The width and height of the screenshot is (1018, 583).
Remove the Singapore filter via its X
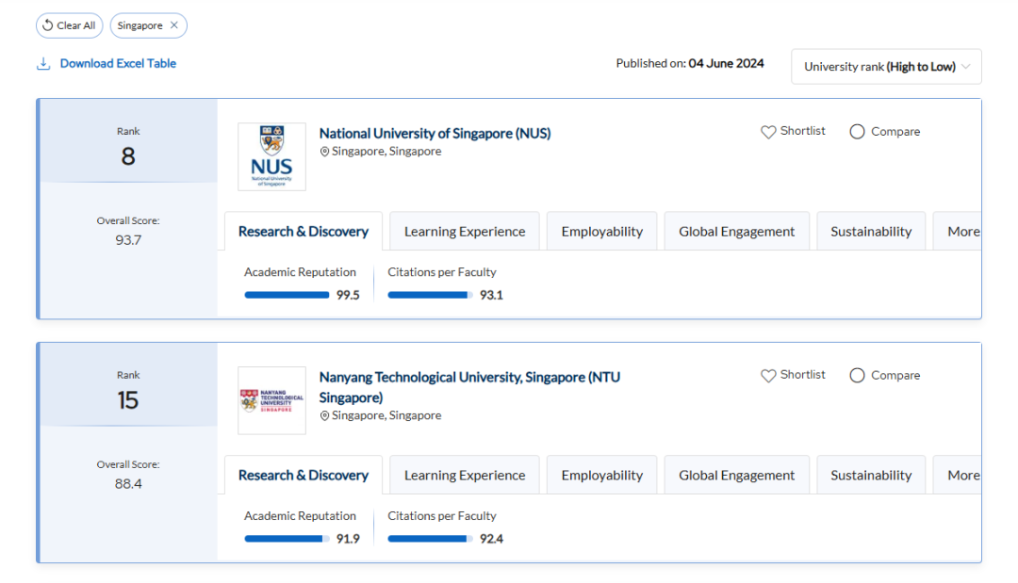click(x=174, y=25)
